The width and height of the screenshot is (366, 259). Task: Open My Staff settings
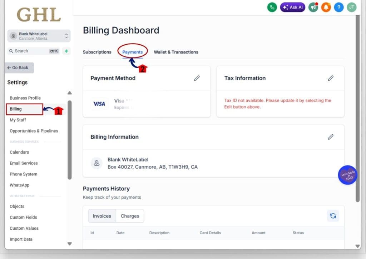click(x=18, y=120)
